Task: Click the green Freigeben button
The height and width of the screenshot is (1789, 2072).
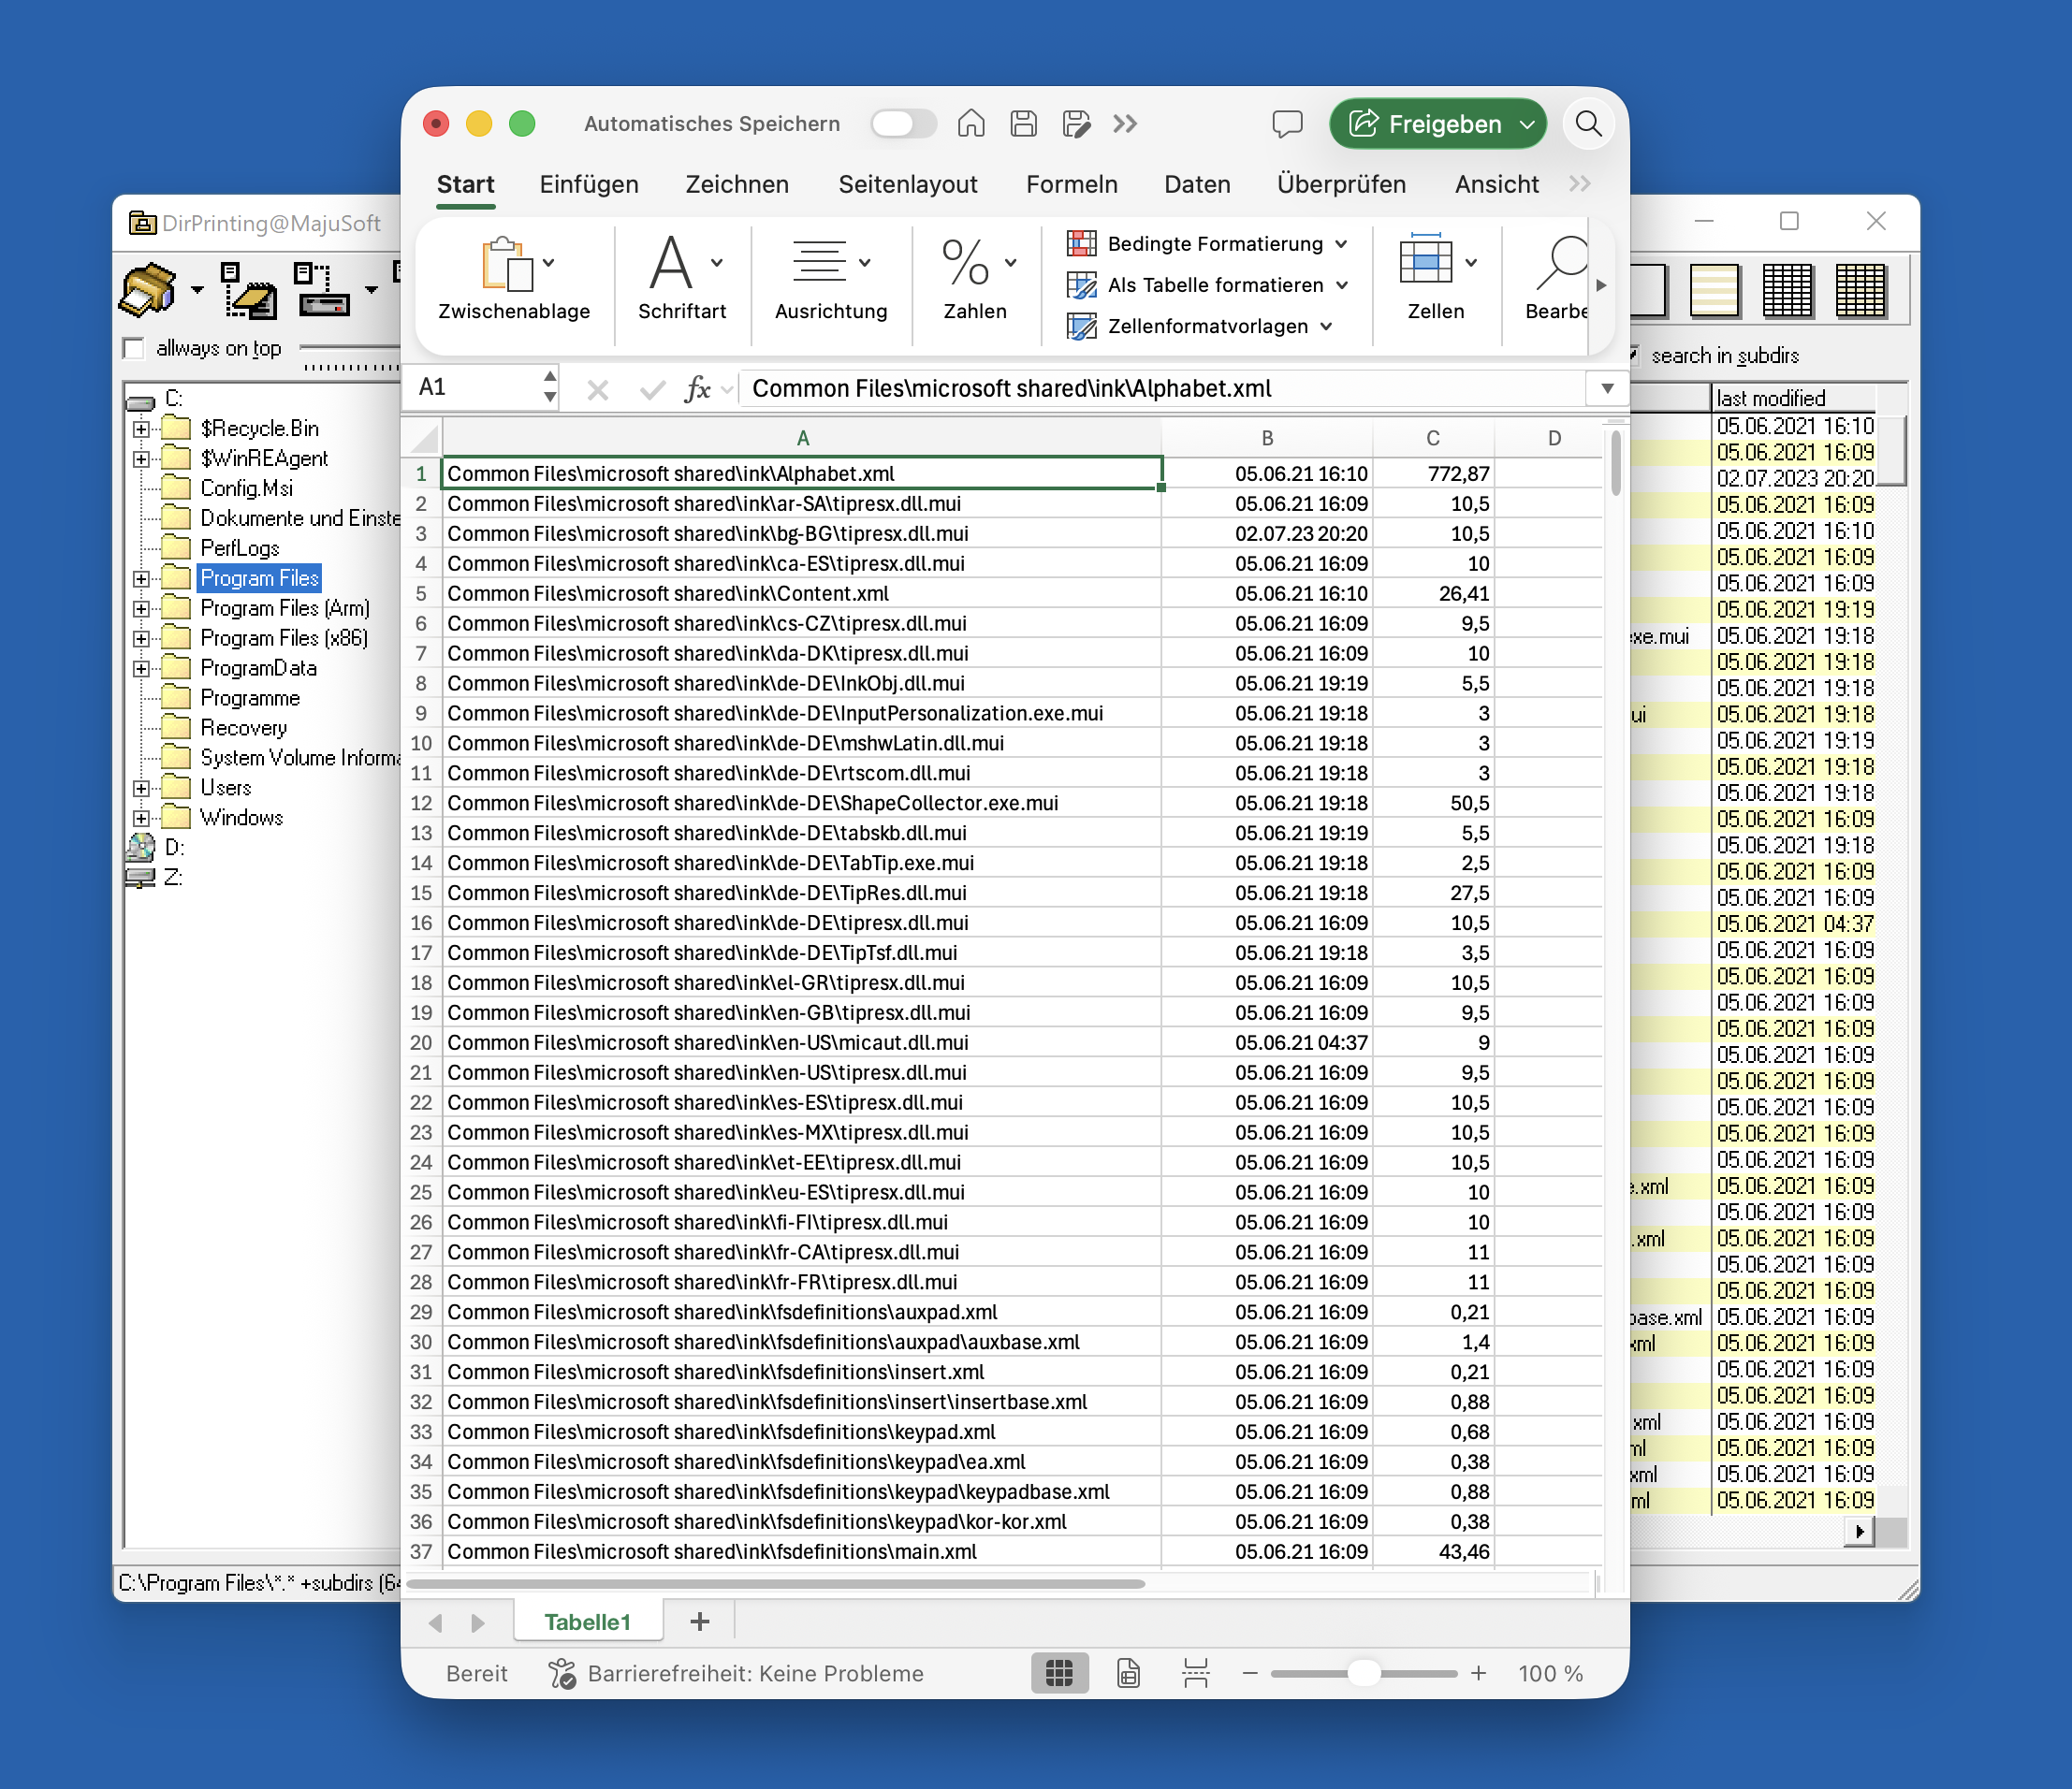Action: click(x=1437, y=123)
